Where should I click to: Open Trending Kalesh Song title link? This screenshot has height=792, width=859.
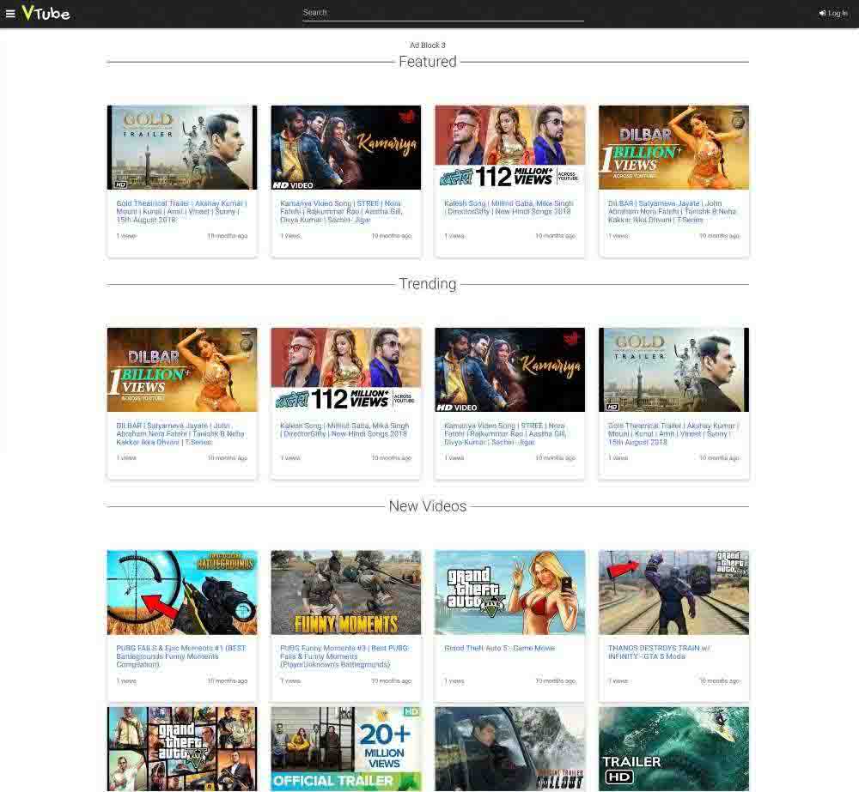344,430
